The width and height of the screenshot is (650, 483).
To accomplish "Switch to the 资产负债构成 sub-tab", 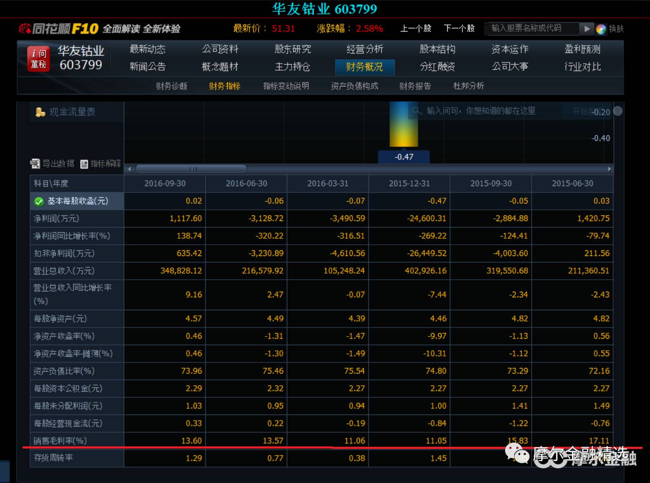I will [x=355, y=86].
